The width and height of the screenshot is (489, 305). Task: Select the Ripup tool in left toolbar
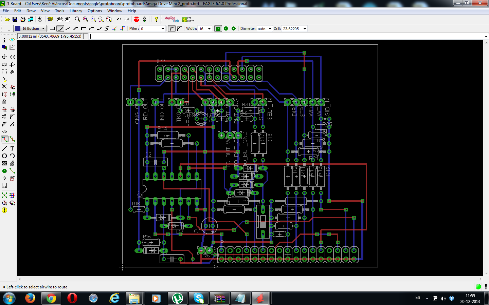(x=12, y=139)
